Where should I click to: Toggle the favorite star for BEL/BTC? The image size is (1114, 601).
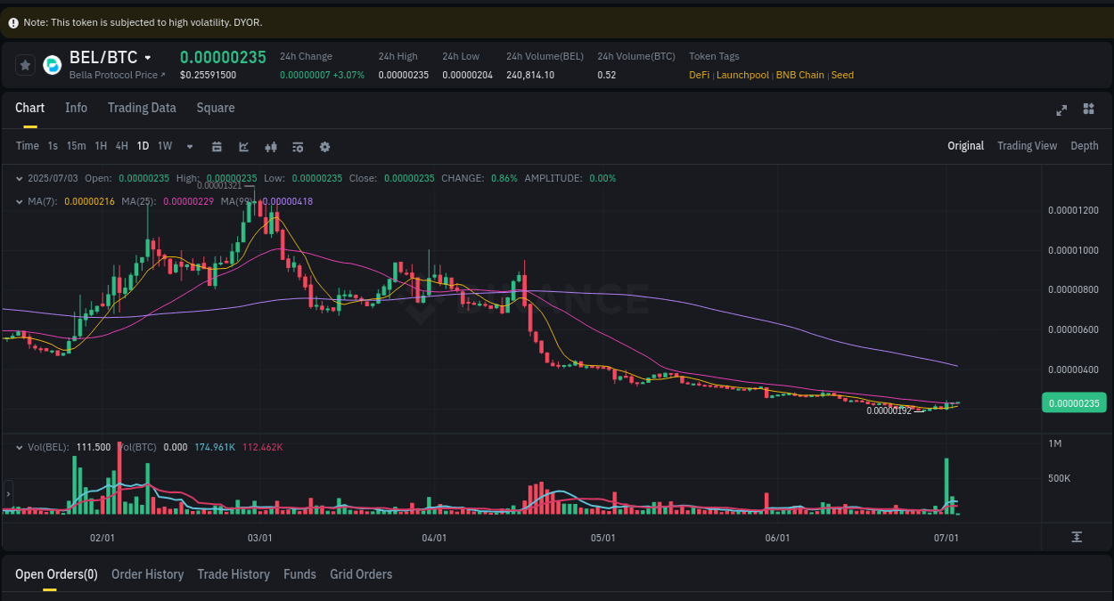tap(25, 64)
